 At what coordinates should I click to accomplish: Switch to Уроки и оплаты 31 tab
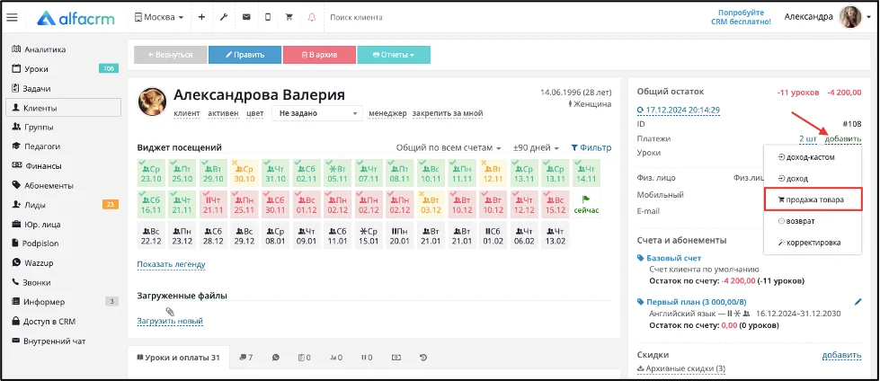point(179,357)
